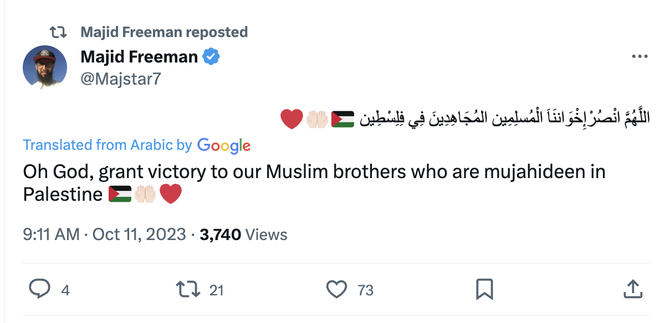Click the small repost icon above the name

coord(58,32)
